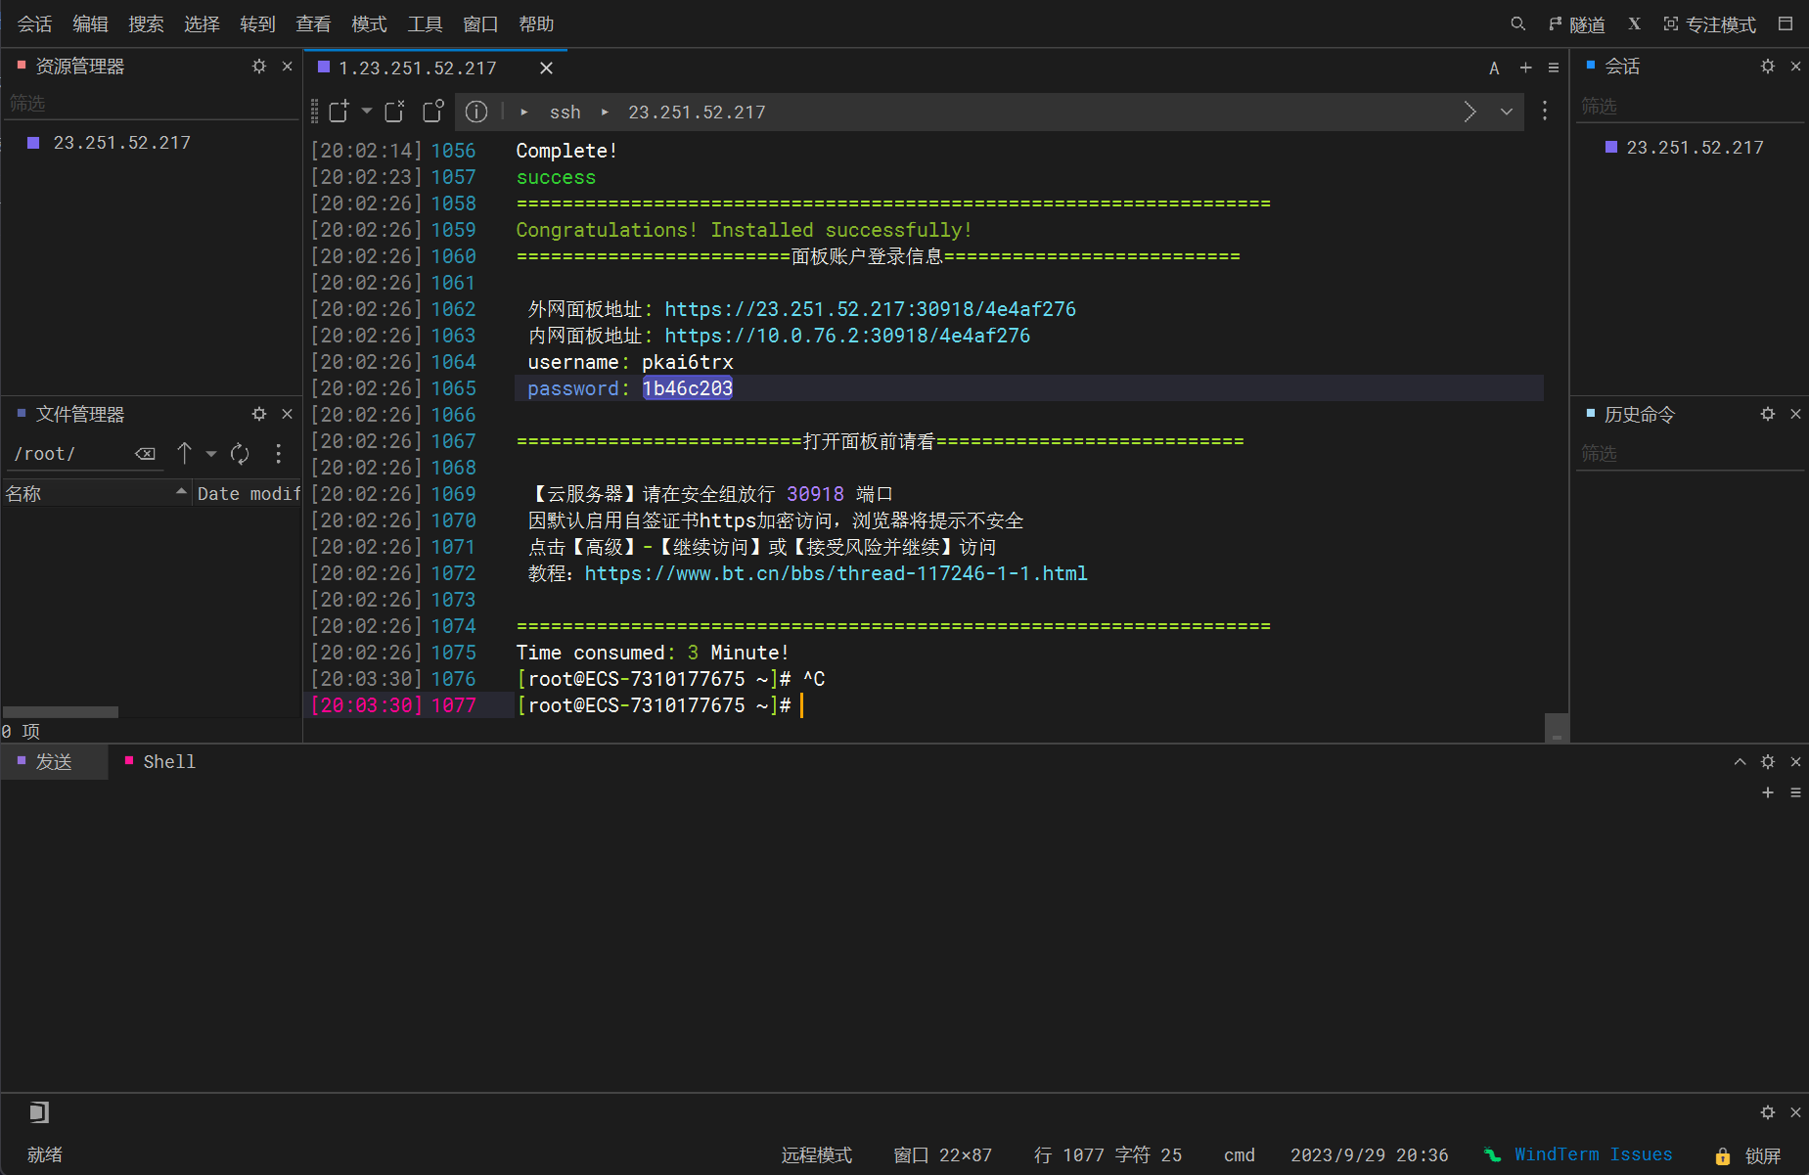Click ssh breadcrumb in address bar
Viewport: 1809px width, 1175px height.
pyautogui.click(x=565, y=113)
